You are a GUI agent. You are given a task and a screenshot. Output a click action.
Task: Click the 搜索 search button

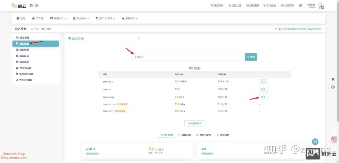[251, 57]
